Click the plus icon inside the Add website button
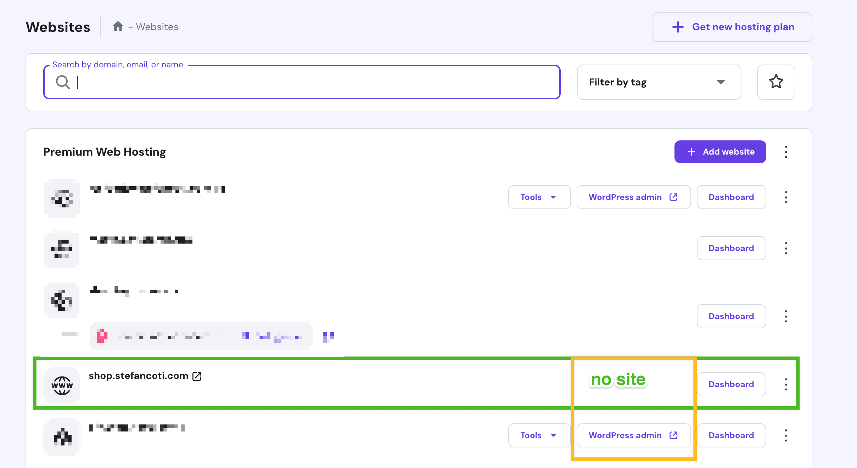 pyautogui.click(x=691, y=151)
